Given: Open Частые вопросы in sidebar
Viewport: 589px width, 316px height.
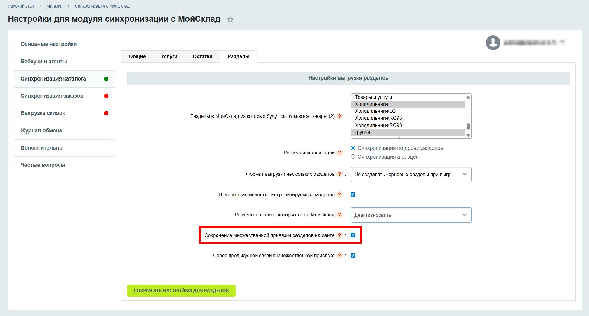Looking at the screenshot, I should [x=64, y=165].
